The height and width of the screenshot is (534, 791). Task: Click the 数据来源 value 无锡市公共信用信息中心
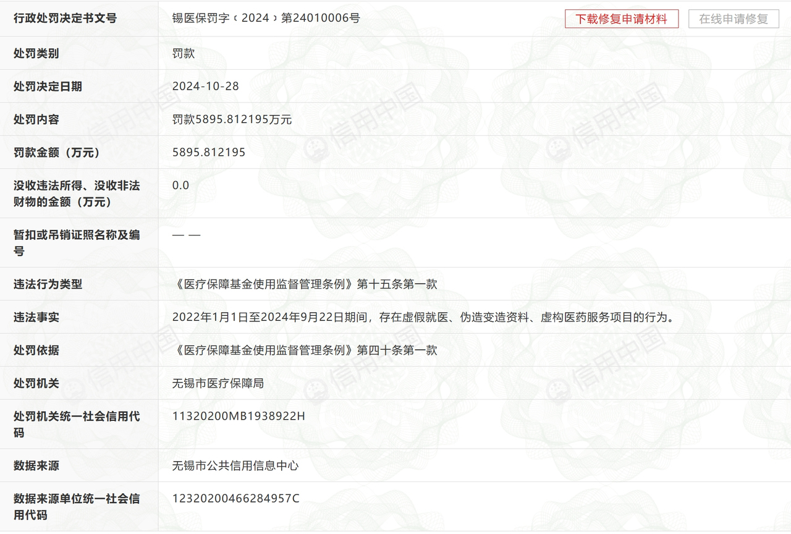click(x=235, y=465)
